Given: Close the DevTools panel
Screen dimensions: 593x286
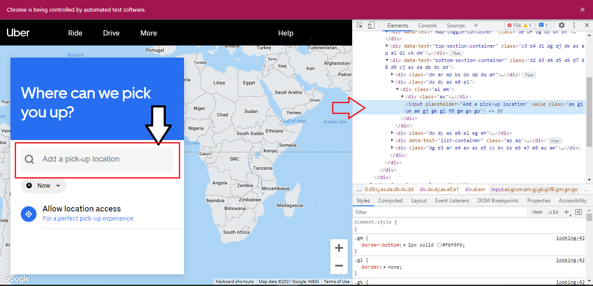Looking at the screenshot, I should click(x=586, y=26).
